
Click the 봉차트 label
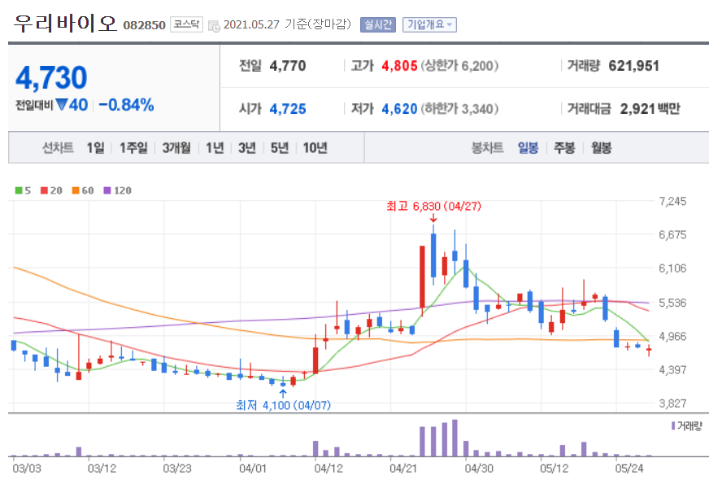[488, 147]
